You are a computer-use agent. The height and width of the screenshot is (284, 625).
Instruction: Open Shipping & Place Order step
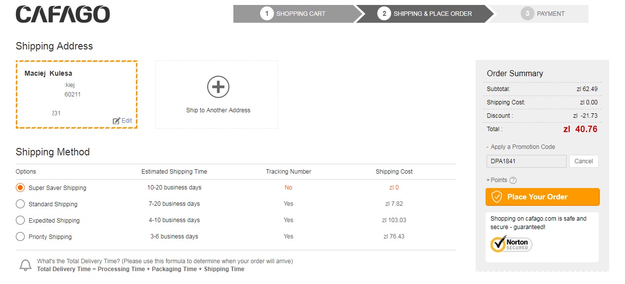tap(425, 14)
